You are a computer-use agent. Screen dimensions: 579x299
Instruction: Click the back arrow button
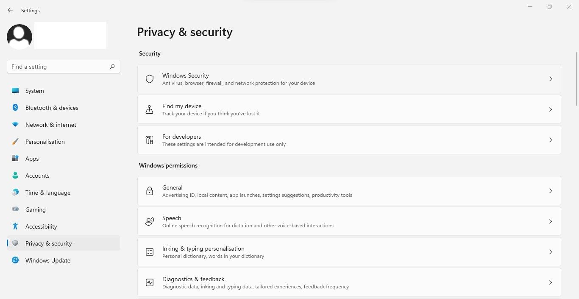tap(10, 10)
